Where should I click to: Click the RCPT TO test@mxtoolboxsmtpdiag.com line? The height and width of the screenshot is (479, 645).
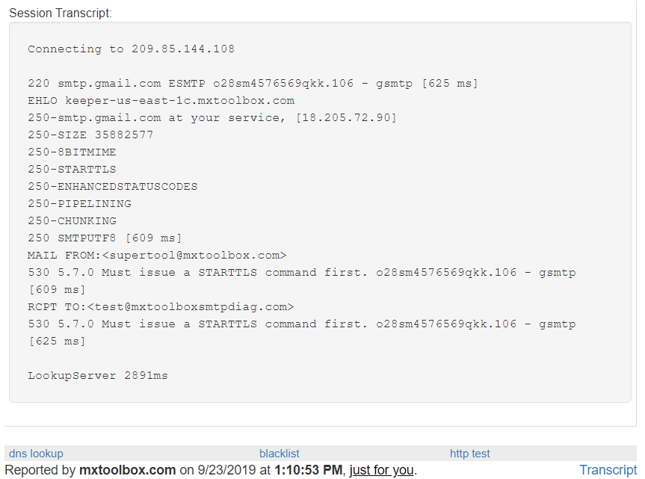(x=161, y=307)
